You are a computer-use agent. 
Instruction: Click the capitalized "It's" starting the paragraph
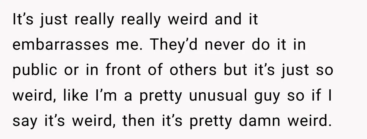pyautogui.click(x=21, y=20)
